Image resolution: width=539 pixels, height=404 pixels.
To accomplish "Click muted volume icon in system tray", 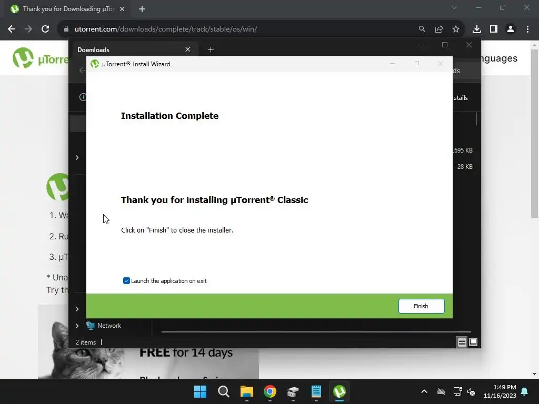I will click(471, 391).
